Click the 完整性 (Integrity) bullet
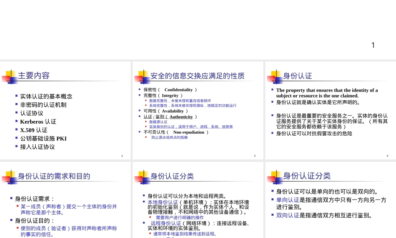 (163, 96)
